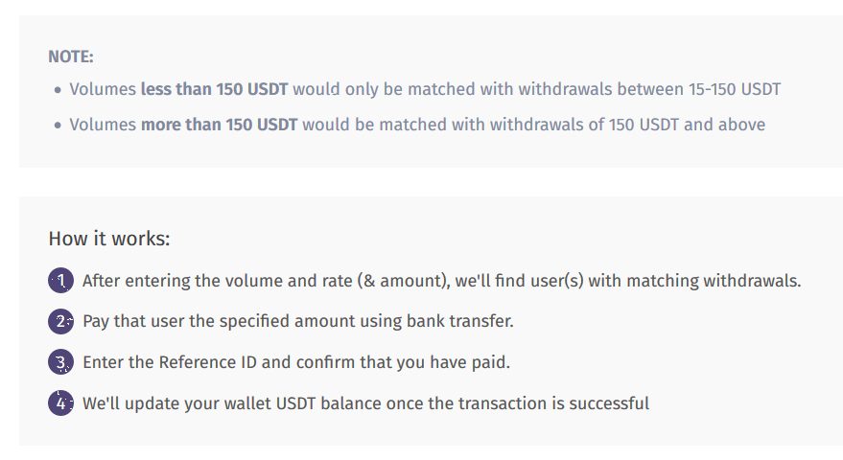Click bold text 'more than 150 USDT'
Image resolution: width=843 pixels, height=460 pixels.
click(x=219, y=125)
